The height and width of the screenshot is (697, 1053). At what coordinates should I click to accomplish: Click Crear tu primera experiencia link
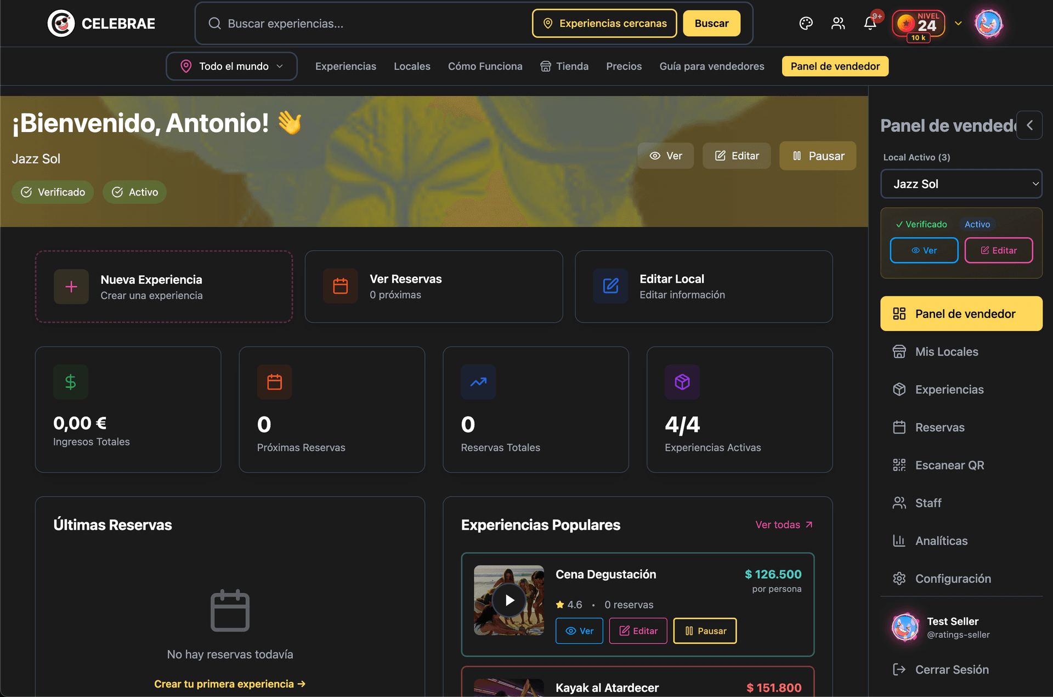pos(230,684)
